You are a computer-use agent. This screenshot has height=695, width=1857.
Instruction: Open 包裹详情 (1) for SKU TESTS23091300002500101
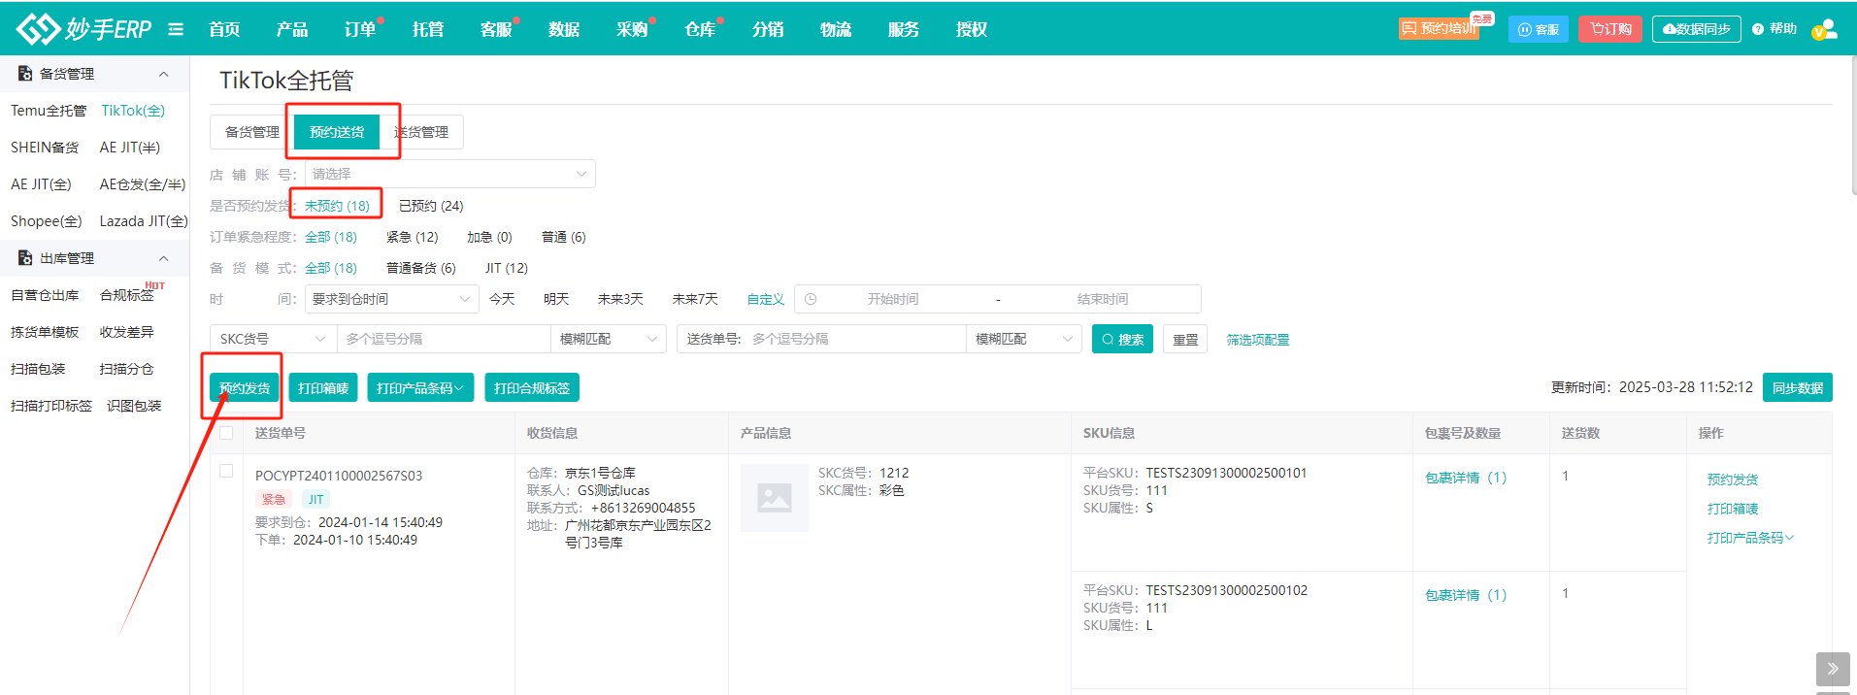[1466, 478]
